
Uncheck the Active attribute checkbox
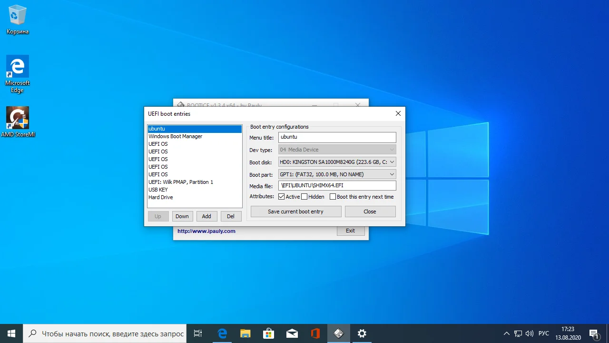click(282, 197)
